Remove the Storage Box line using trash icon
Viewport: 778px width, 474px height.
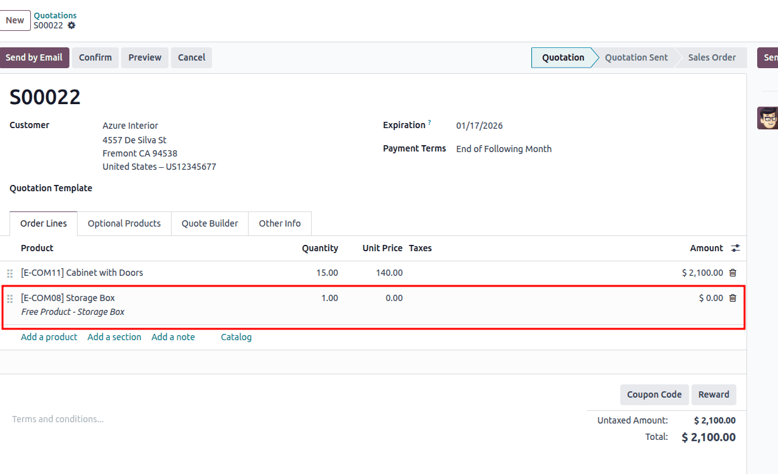tap(733, 297)
